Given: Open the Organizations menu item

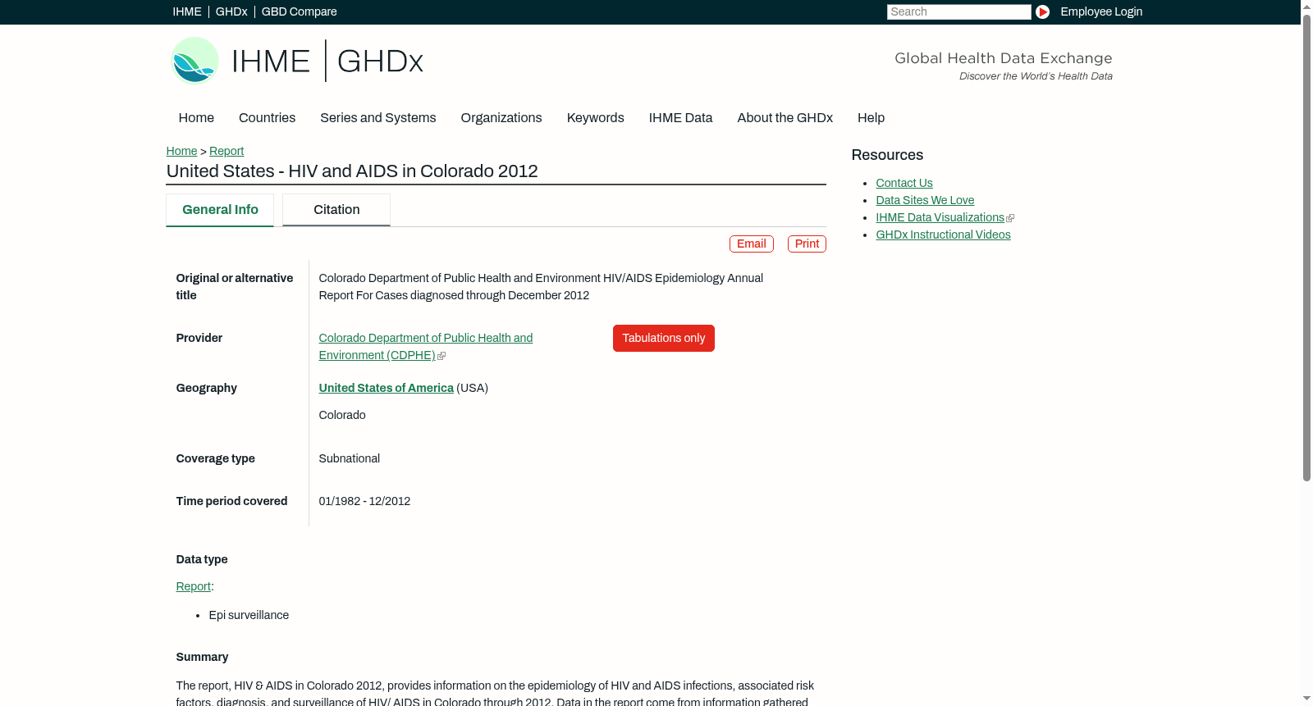Looking at the screenshot, I should click(x=501, y=117).
